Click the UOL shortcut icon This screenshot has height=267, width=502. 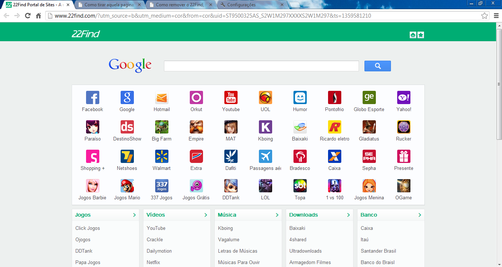[266, 97]
